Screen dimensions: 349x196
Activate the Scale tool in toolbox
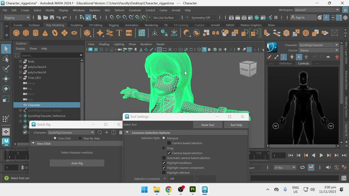click(x=6, y=99)
